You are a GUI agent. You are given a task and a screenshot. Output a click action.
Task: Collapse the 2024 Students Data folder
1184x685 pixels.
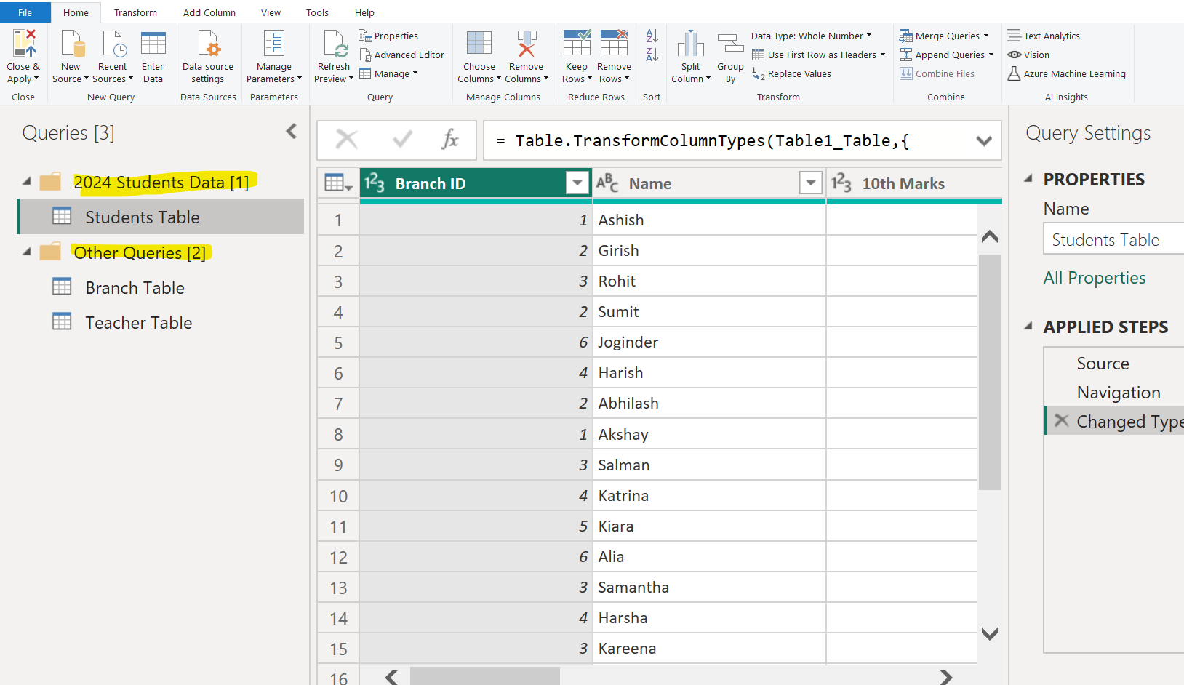click(x=26, y=181)
